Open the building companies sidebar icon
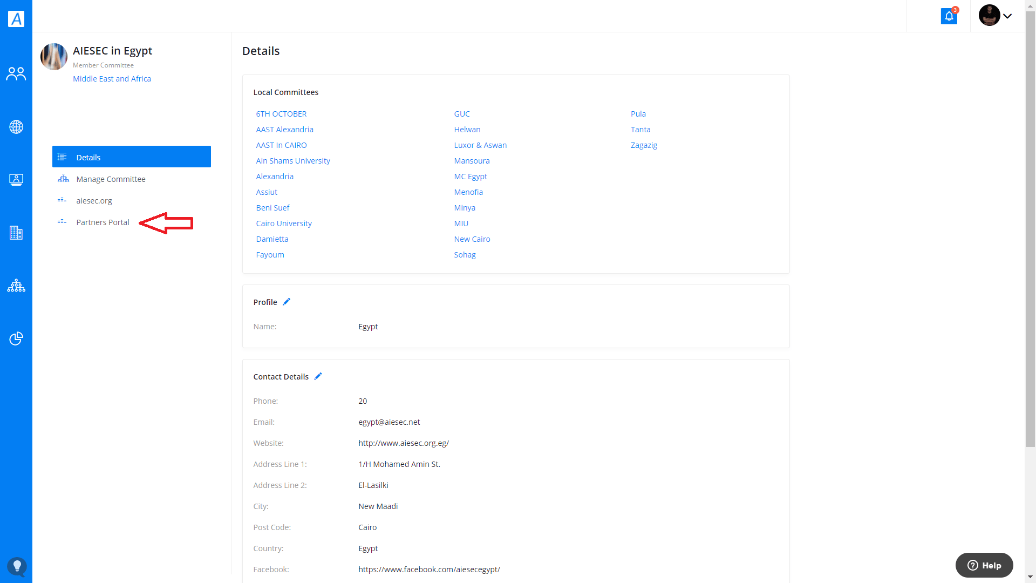The height and width of the screenshot is (583, 1036). coord(16,233)
